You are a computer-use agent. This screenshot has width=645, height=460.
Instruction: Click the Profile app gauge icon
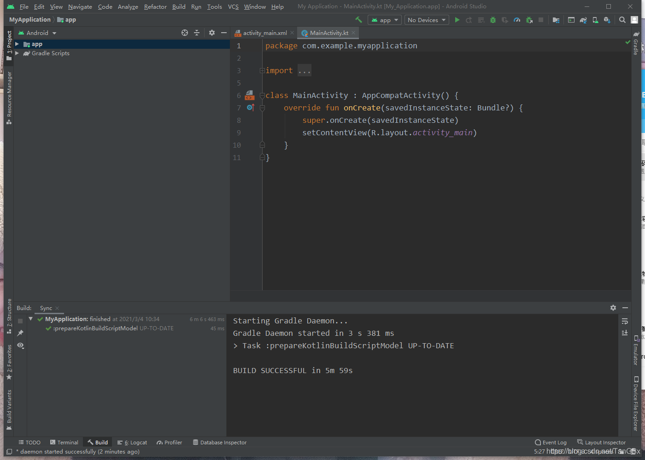click(517, 20)
